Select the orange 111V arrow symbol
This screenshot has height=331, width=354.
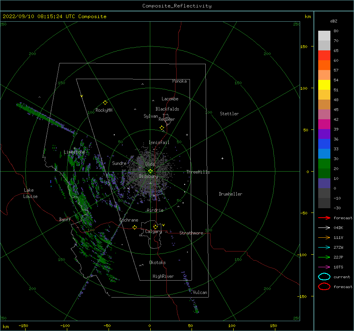point(324,237)
